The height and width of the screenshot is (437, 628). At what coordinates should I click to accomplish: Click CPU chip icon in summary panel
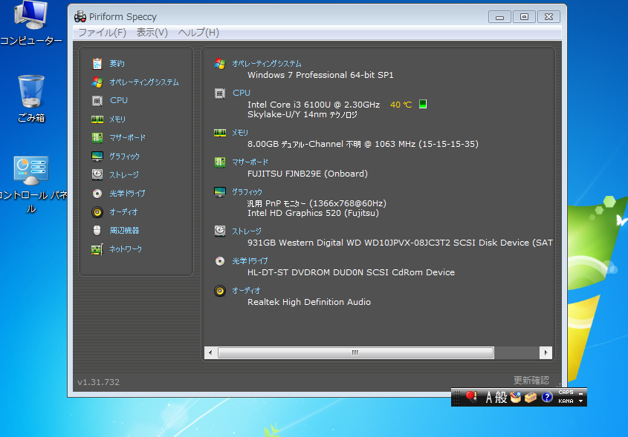220,93
